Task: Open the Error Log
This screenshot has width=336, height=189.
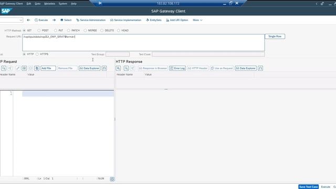Action: tap(177, 68)
